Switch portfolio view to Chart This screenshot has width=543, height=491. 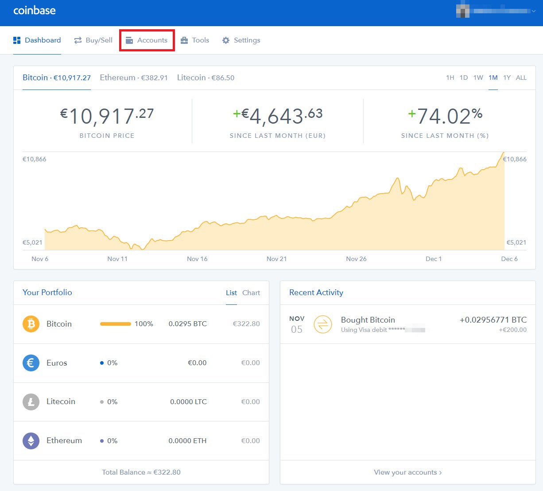(x=251, y=293)
